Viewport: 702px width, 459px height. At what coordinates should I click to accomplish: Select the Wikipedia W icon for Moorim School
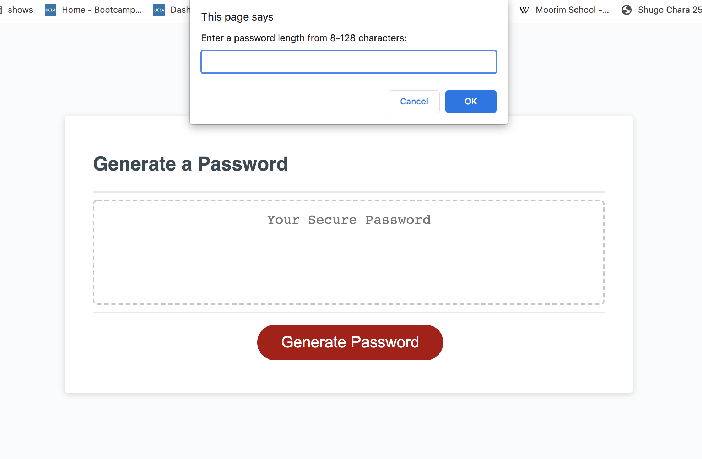point(524,10)
